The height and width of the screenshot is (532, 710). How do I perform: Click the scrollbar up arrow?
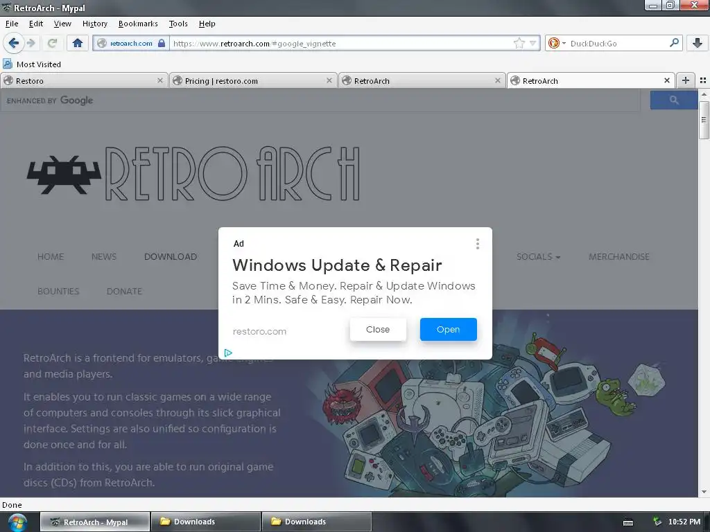click(x=704, y=94)
